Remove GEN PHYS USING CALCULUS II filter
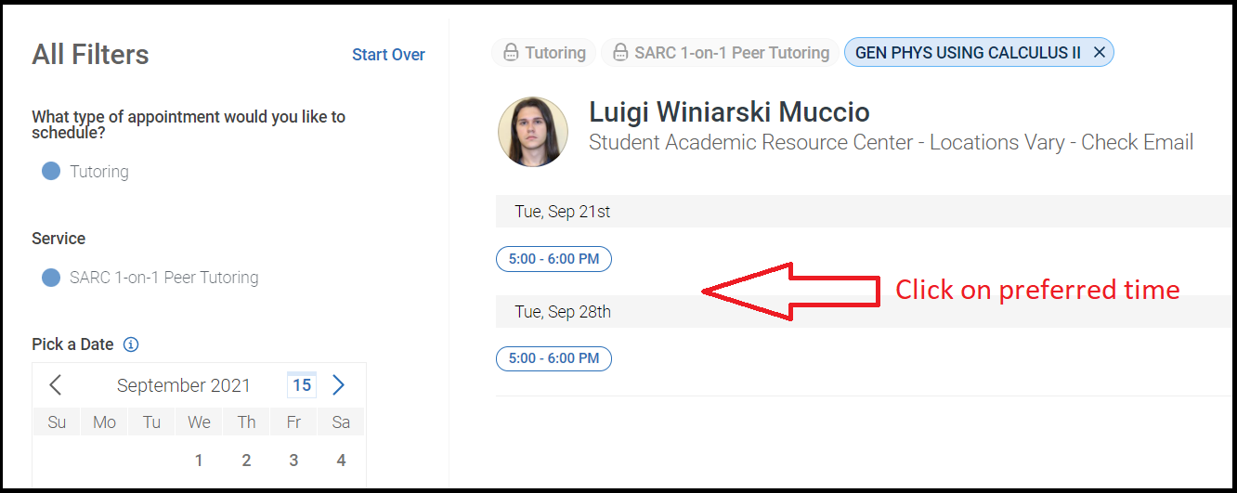1237x493 pixels. click(x=1099, y=53)
